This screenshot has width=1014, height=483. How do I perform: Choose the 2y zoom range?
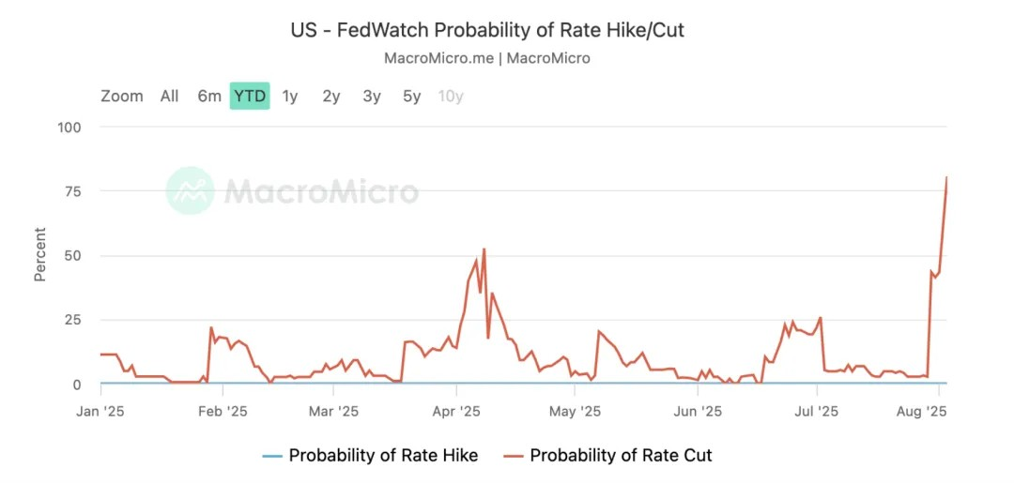coord(330,96)
